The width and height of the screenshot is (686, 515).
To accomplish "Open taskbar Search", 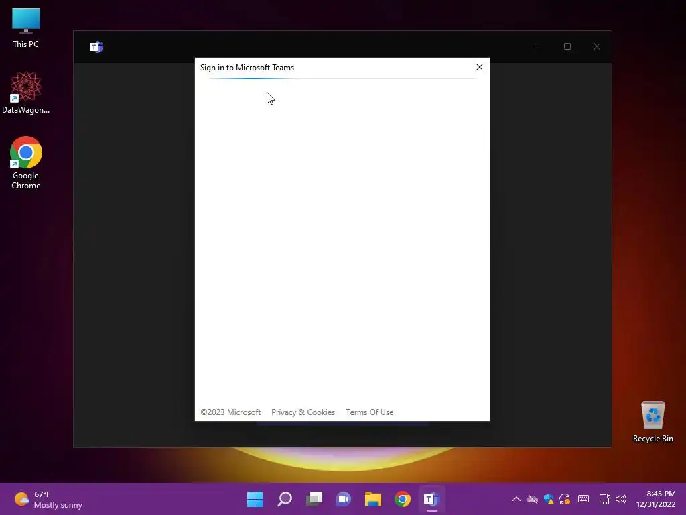I will point(285,499).
